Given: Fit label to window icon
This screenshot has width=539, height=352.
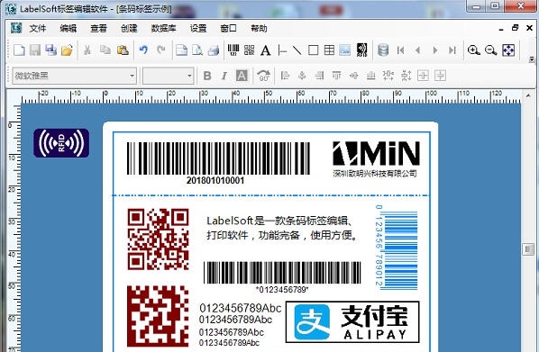Looking at the screenshot, I should (508, 50).
